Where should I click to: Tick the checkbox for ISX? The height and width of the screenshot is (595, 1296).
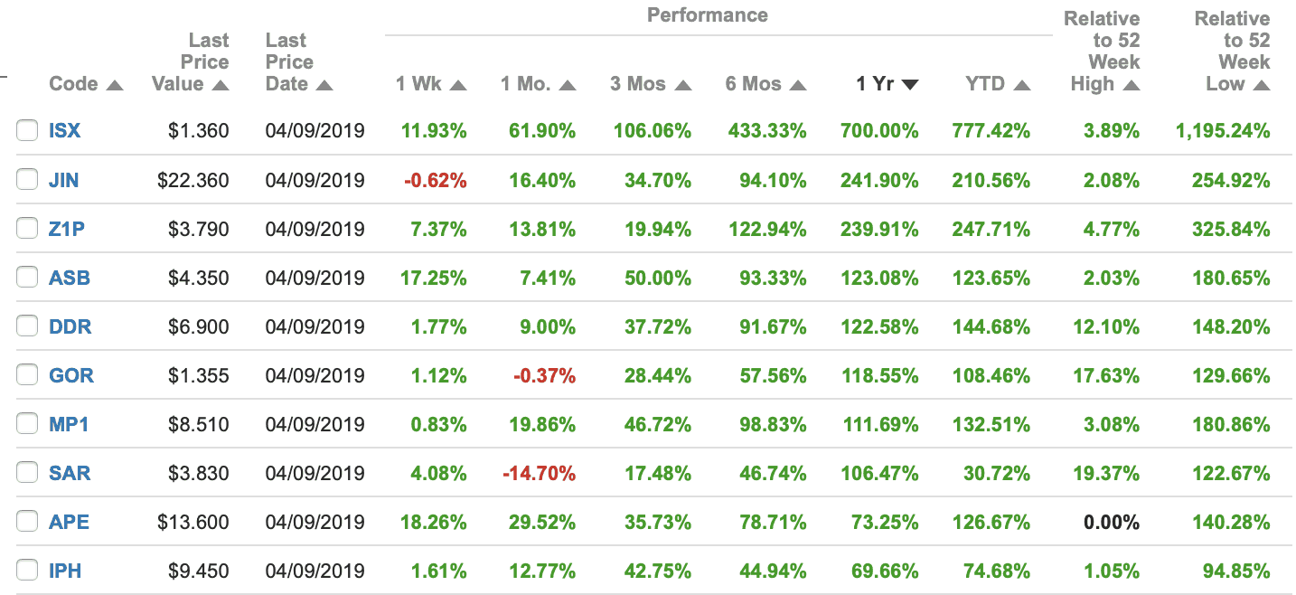click(x=27, y=131)
